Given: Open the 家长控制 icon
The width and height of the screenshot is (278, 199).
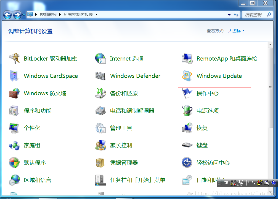Looking at the screenshot, I should click(x=100, y=145).
